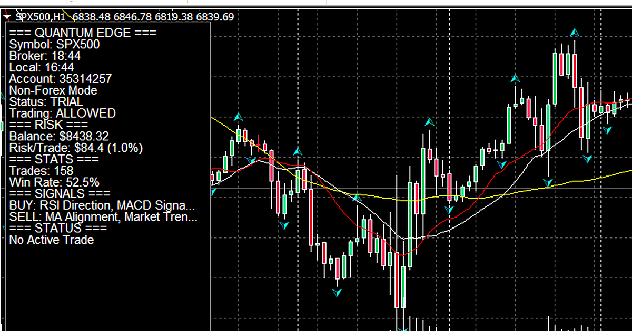Select the up-arrow signal nearest the info panel edge

click(239, 117)
